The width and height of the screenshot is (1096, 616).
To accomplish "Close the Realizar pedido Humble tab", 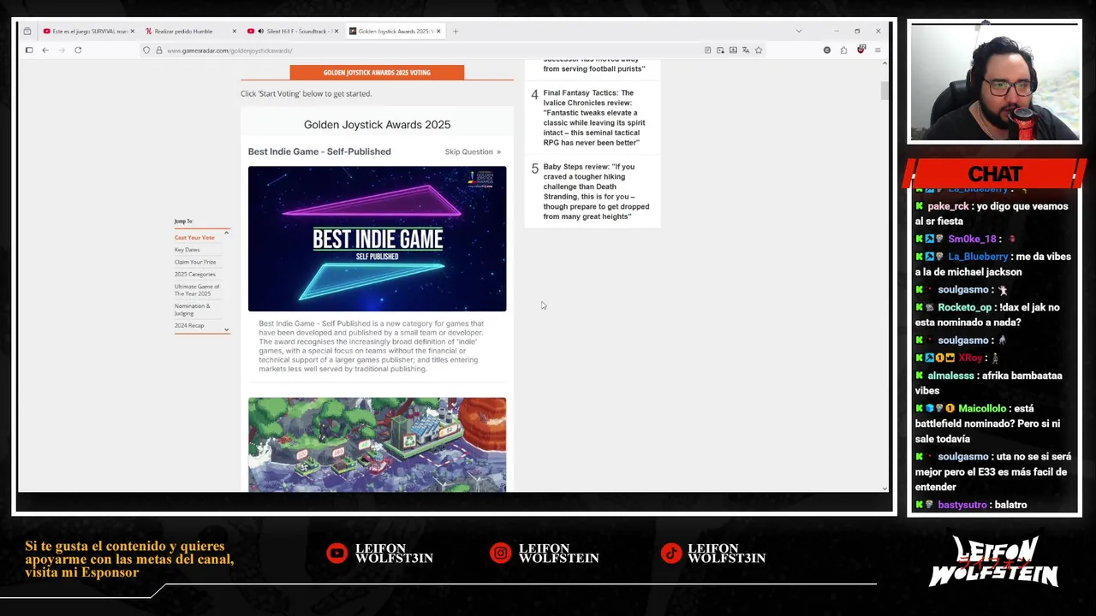I will (x=234, y=32).
